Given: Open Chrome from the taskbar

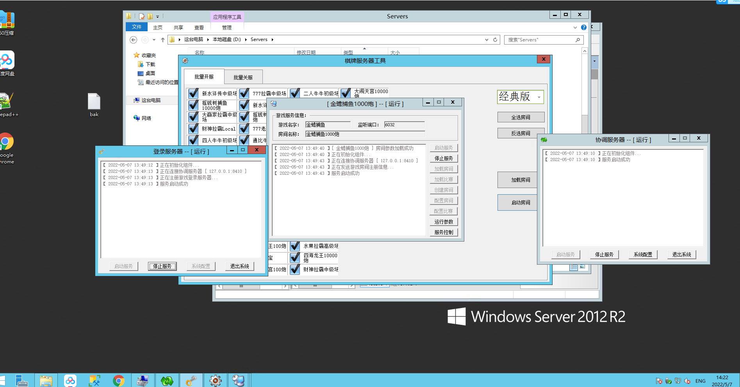Looking at the screenshot, I should click(x=118, y=380).
